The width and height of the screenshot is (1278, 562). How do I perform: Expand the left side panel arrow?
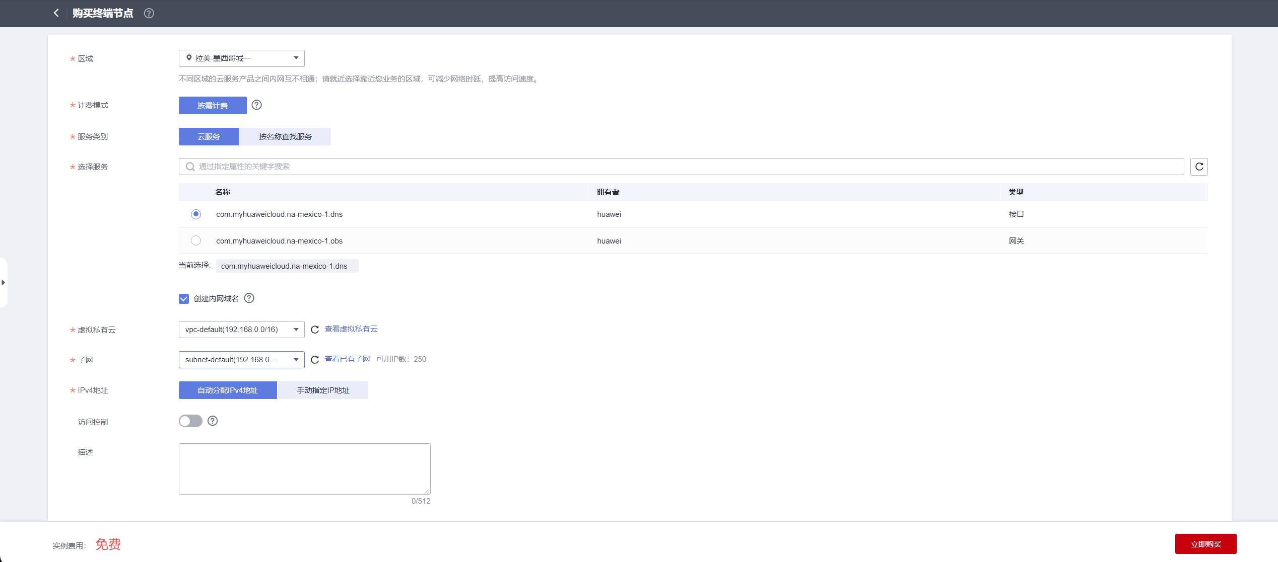coord(4,282)
